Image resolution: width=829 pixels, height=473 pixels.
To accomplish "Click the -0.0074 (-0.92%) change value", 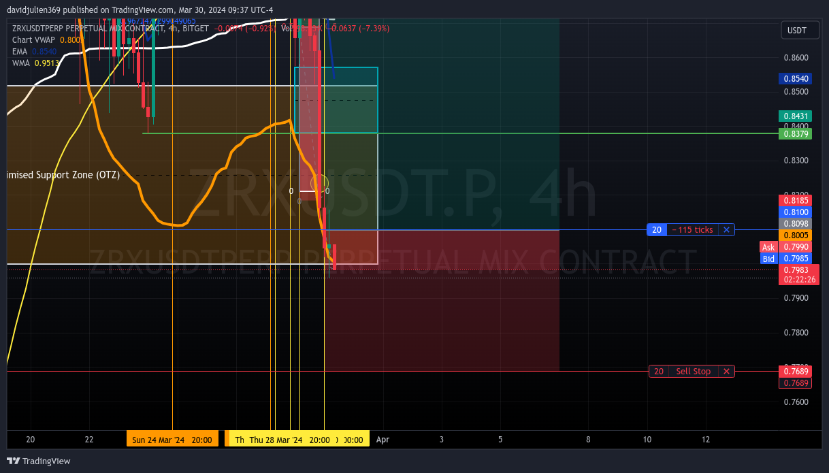I will tap(245, 29).
